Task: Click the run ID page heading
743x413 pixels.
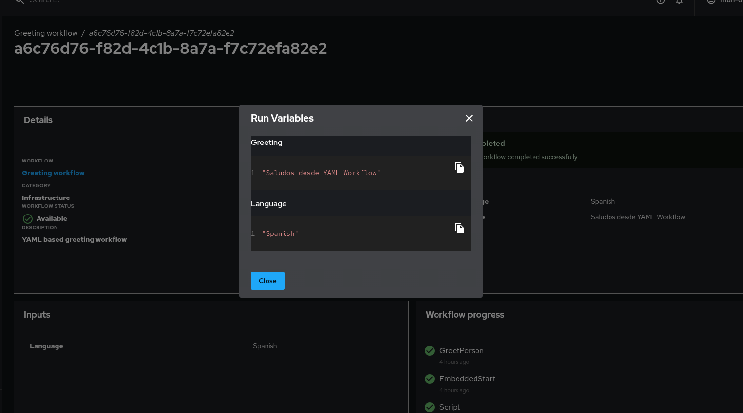Action: 171,49
